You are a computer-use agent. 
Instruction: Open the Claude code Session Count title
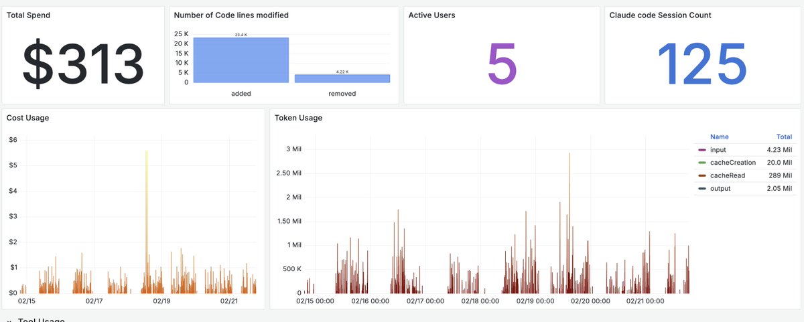pos(660,15)
